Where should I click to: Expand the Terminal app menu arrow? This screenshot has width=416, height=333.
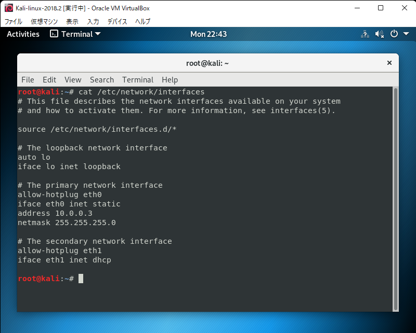[x=98, y=34]
